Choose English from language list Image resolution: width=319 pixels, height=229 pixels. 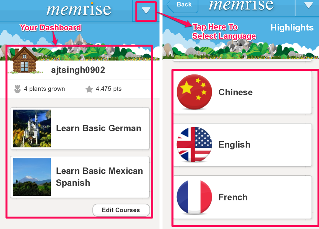click(242, 145)
